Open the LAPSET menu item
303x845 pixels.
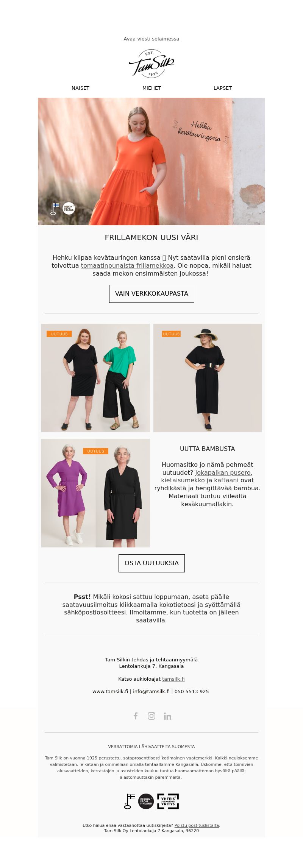tap(223, 88)
